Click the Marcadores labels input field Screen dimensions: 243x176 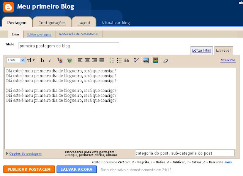185,153
